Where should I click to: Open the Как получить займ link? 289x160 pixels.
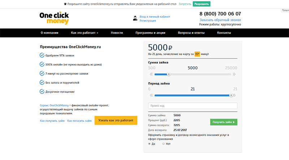point(52,121)
